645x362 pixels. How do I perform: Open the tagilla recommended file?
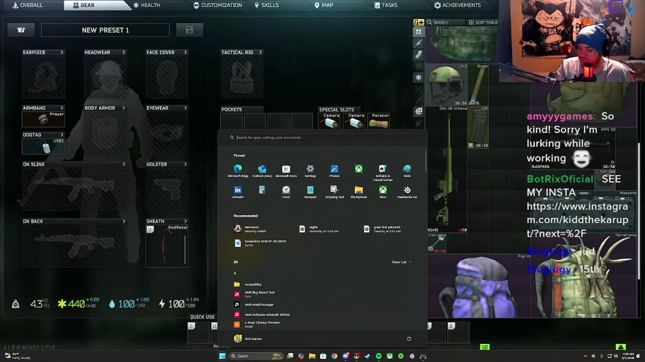[318, 229]
